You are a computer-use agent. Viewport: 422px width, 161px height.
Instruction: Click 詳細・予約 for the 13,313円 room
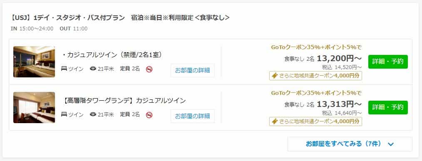[388, 107]
